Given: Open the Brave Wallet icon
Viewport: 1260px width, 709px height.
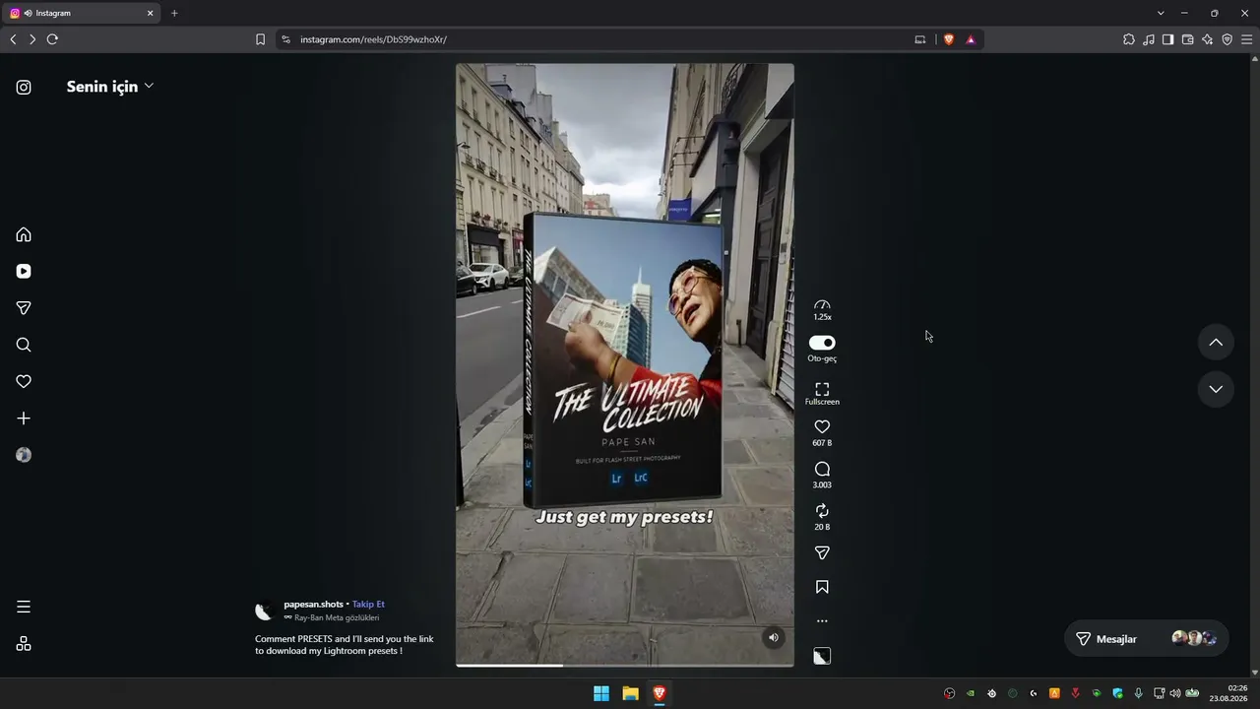Looking at the screenshot, I should pos(1187,39).
